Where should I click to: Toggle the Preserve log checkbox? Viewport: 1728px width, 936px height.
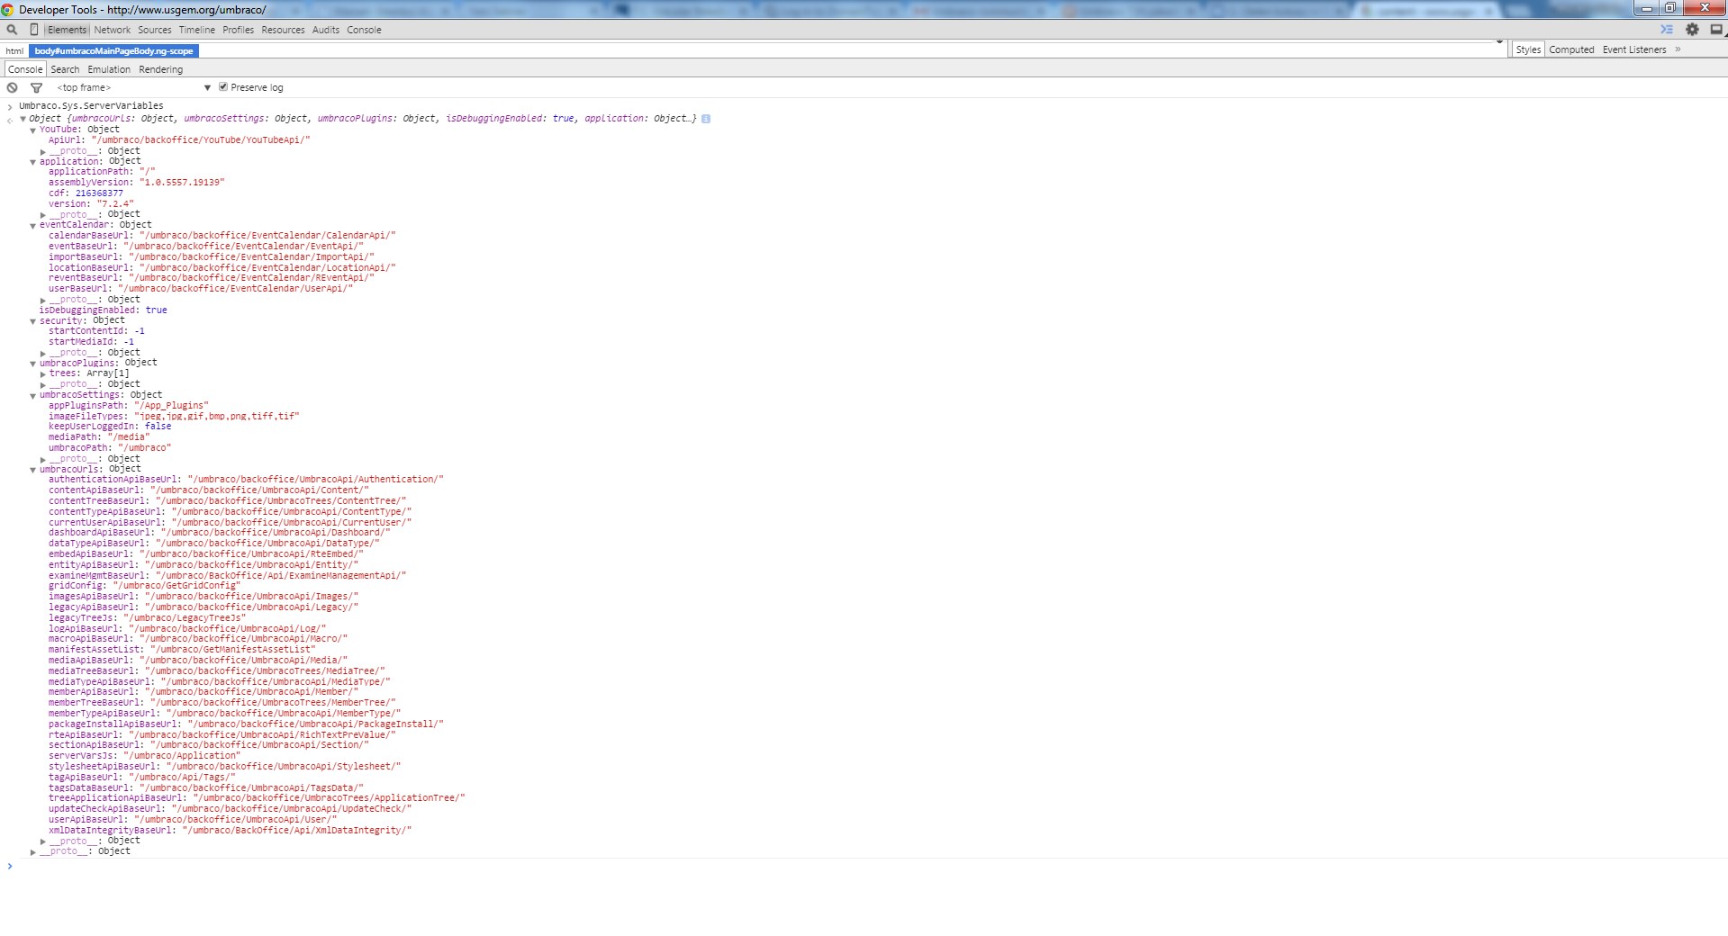(223, 86)
